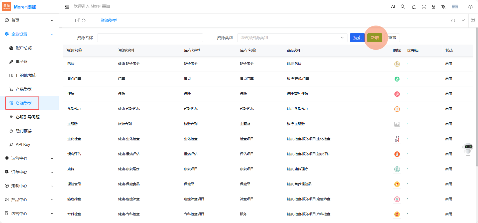Open the 资源类别 dropdown selector
The height and width of the screenshot is (223, 478).
tap(292, 38)
